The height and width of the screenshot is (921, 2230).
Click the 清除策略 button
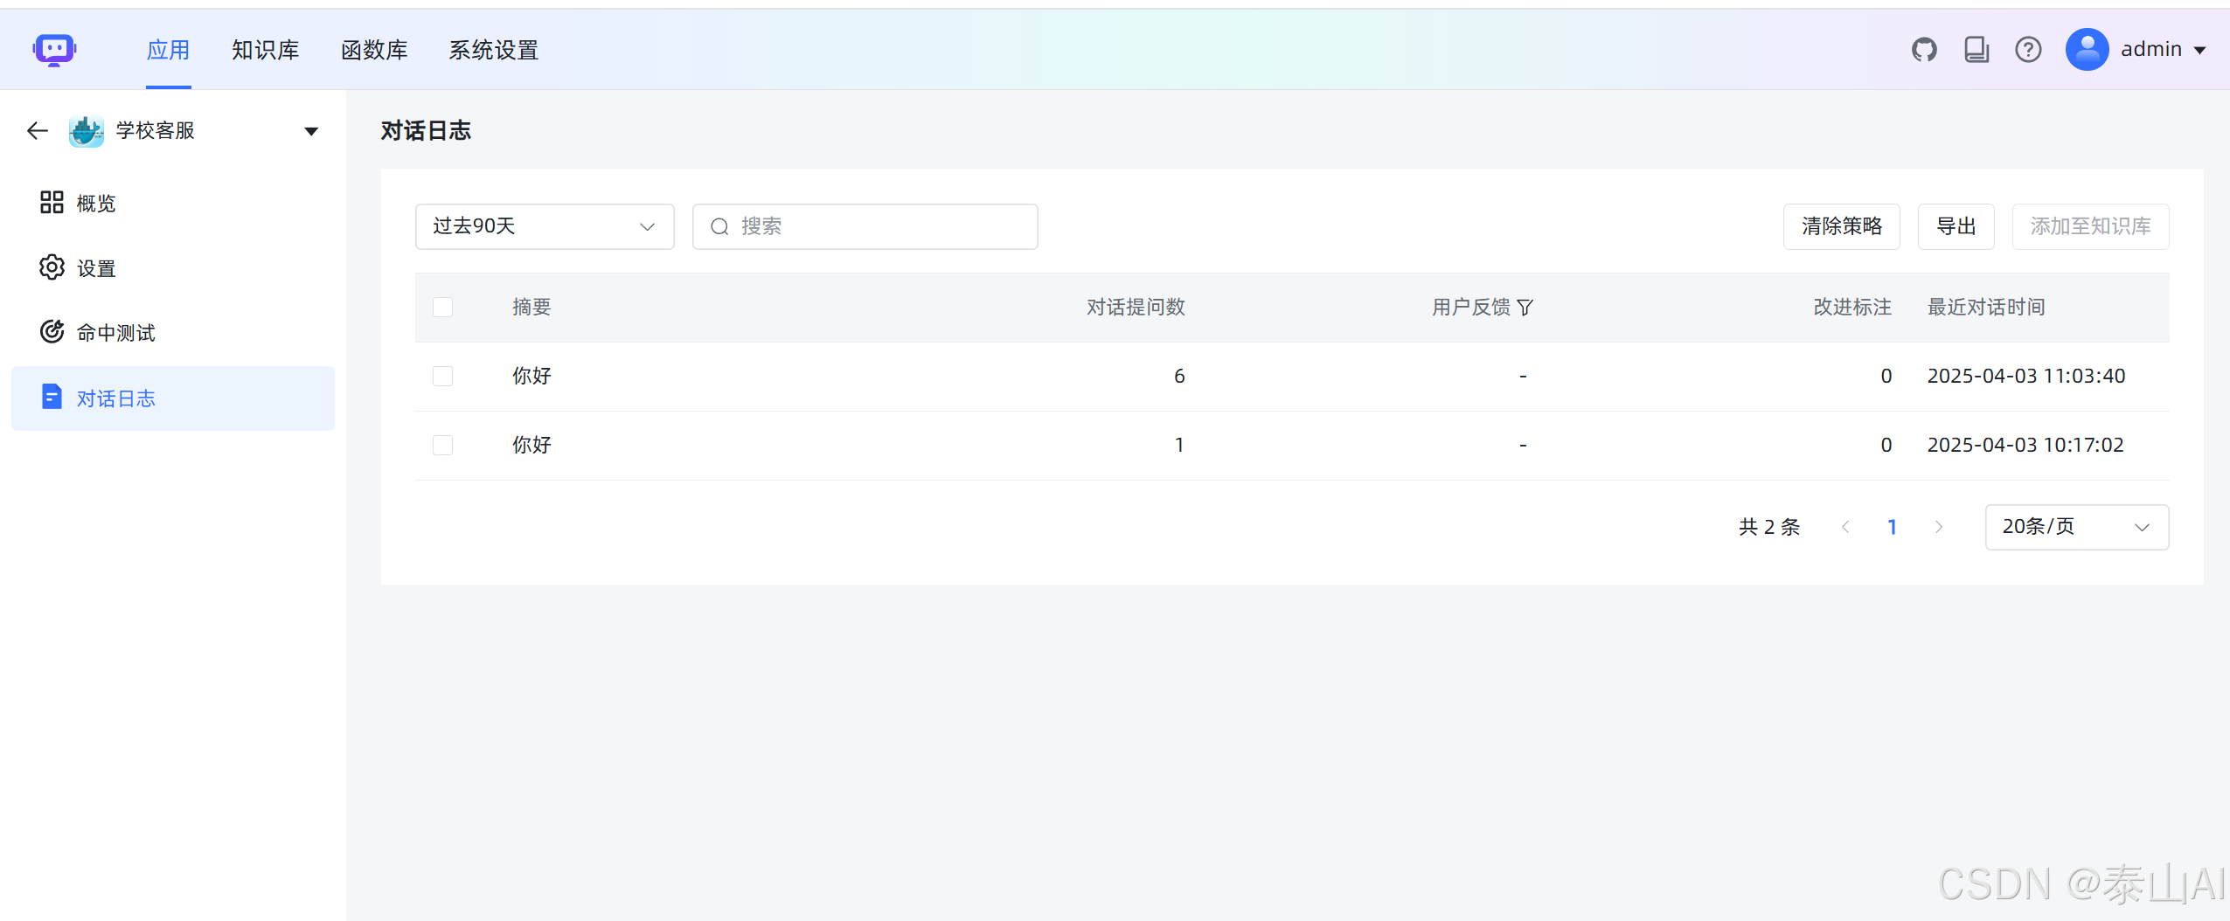coord(1841,226)
